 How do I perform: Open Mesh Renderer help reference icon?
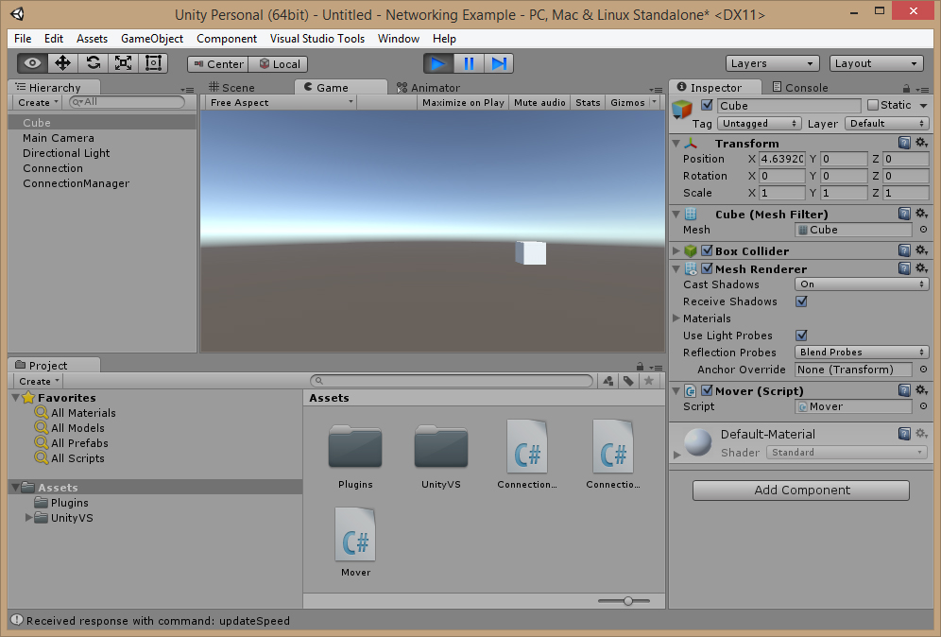(904, 268)
